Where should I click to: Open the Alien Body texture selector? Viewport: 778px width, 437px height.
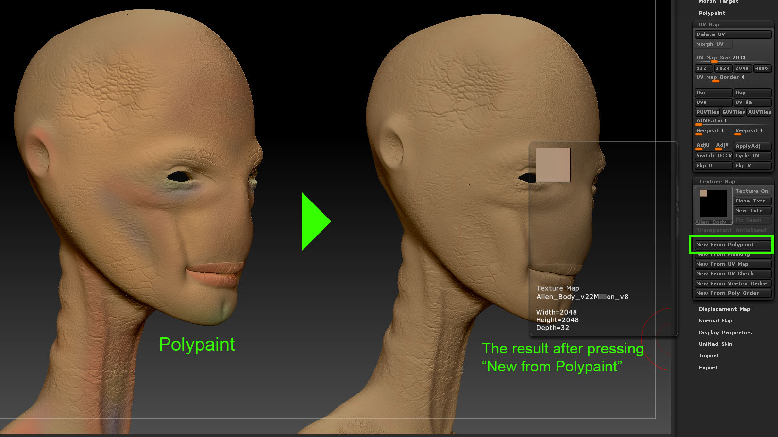tap(713, 222)
